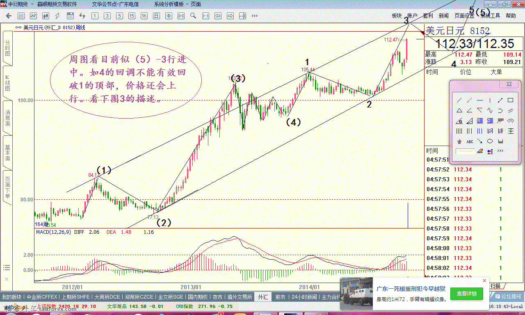The height and width of the screenshot is (315, 525).
Task: Select the candlestick chart icon
Action: pyautogui.click(x=46, y=16)
